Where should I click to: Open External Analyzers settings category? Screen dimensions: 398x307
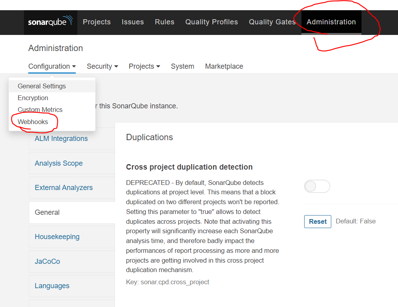[72, 188]
